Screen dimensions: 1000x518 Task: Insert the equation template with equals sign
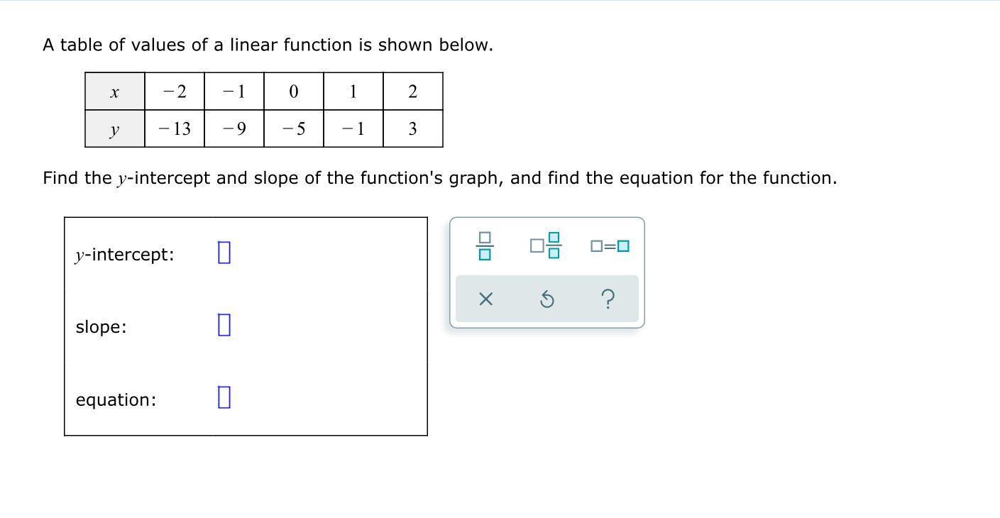point(610,246)
